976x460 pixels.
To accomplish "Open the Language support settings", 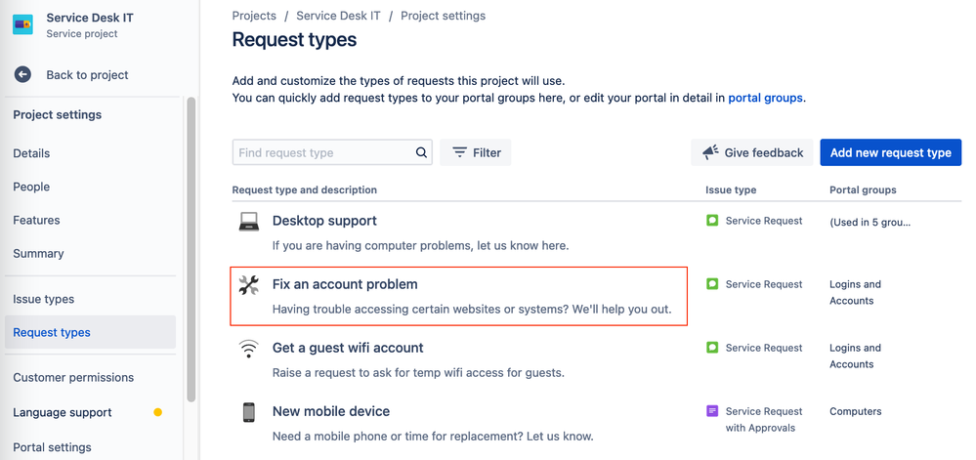I will click(63, 412).
